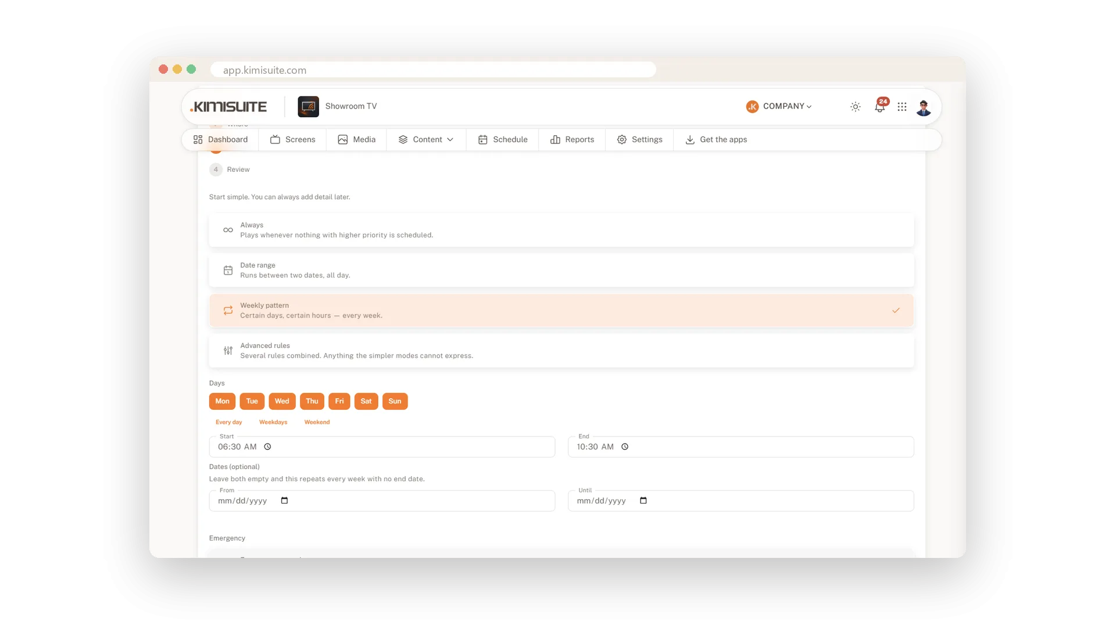Click the sliders icon beside Advanced rules
This screenshot has height=627, width=1116.
228,351
